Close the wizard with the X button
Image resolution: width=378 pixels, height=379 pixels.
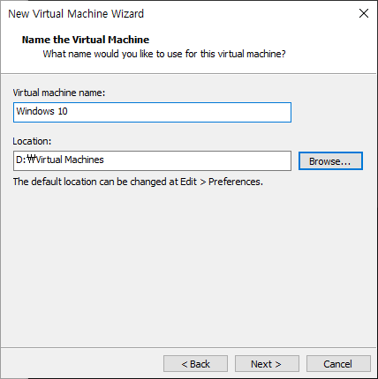coord(364,13)
